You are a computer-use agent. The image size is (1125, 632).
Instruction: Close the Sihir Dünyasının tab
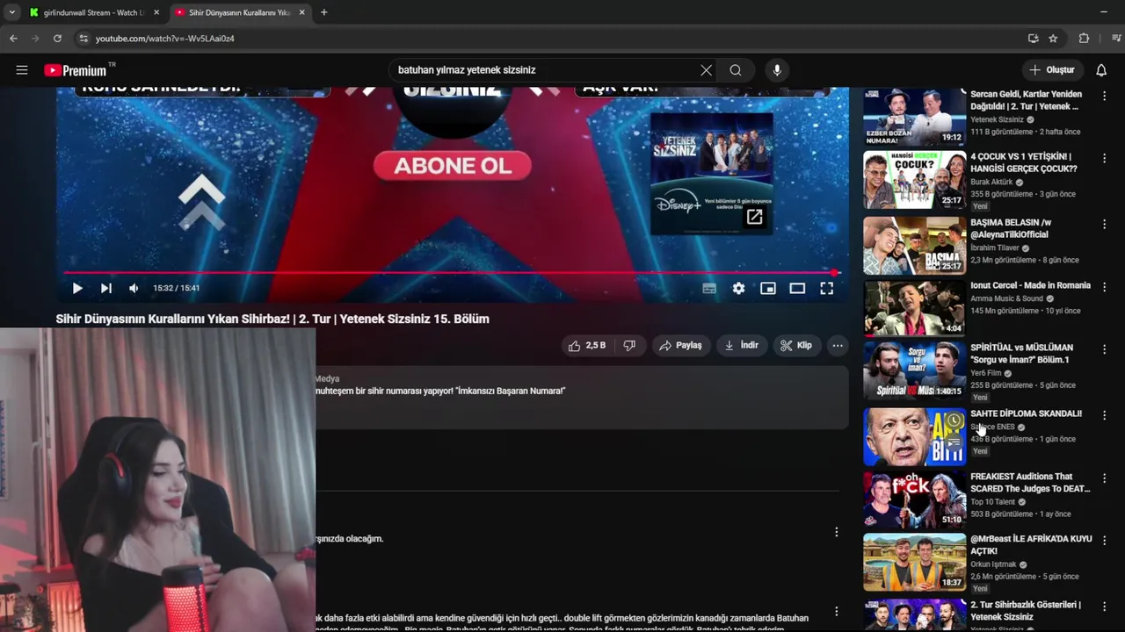point(302,12)
